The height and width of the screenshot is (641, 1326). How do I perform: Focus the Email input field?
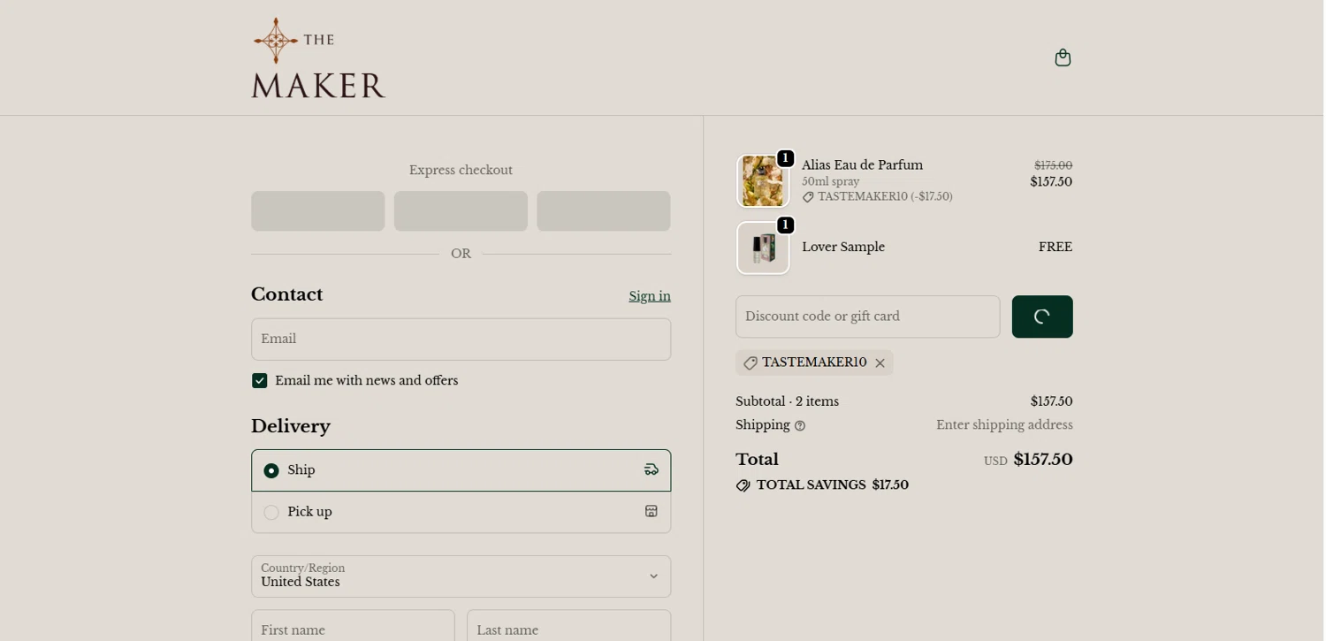point(461,340)
